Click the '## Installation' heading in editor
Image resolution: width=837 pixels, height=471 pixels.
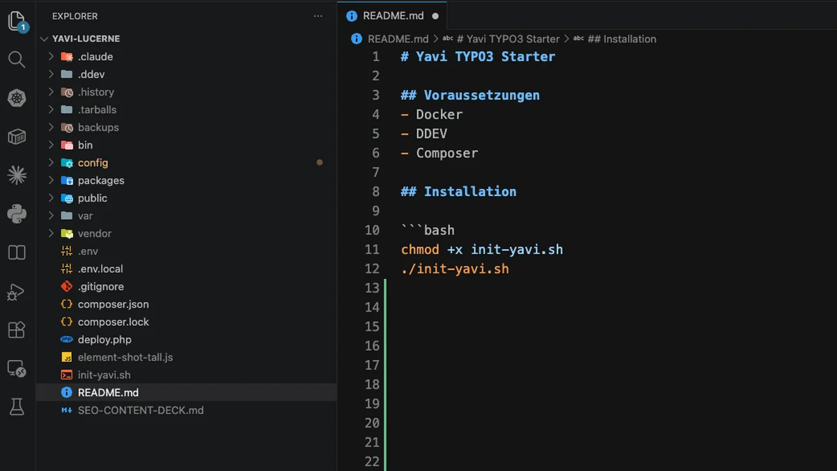[459, 191]
